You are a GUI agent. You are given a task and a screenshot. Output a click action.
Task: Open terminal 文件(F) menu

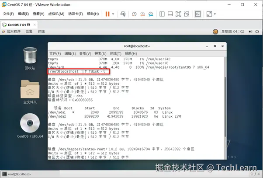[55, 53]
